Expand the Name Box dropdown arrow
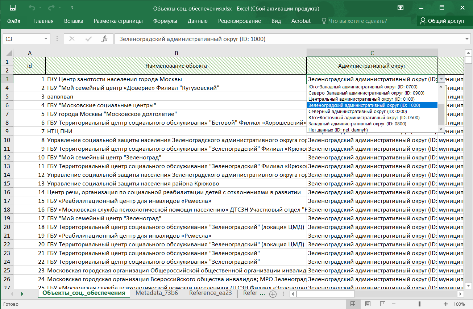This screenshot has height=309, width=473. point(46,39)
